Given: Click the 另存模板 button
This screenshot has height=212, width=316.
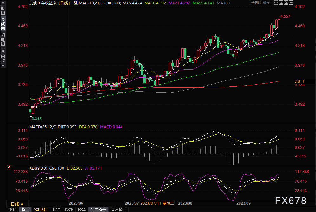Looking at the screenshot, I should click(98, 209).
